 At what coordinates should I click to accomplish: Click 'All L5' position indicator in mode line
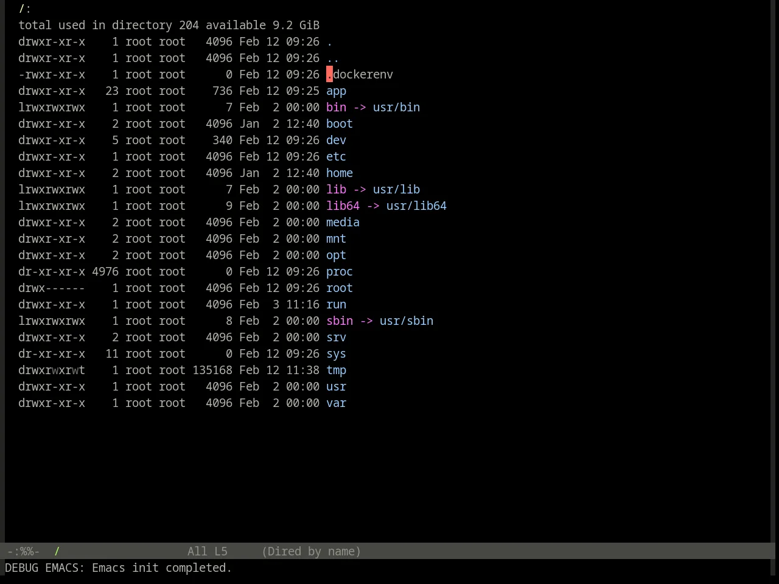click(208, 552)
